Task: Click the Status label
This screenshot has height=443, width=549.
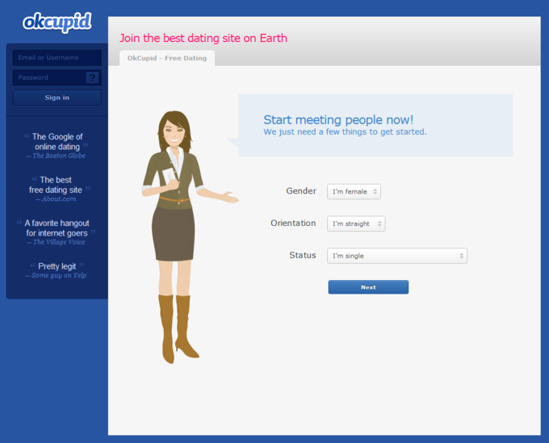Action: pos(303,255)
